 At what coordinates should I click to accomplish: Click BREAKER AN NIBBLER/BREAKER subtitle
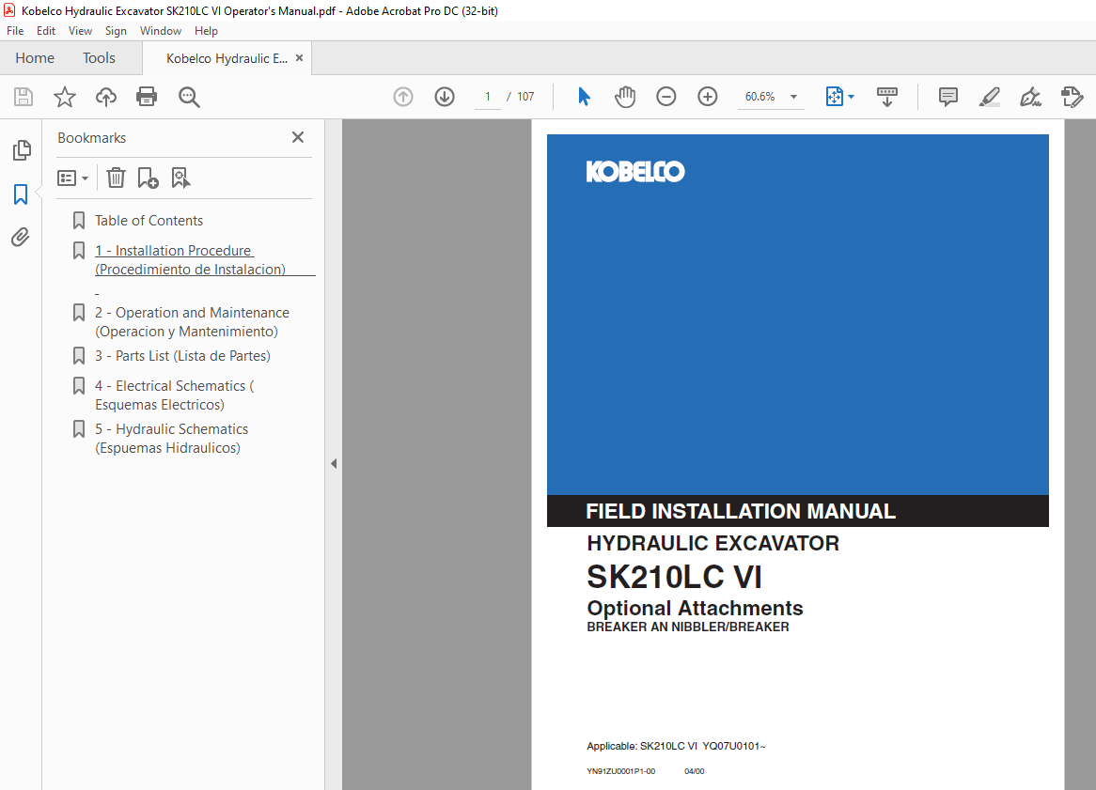[x=688, y=627]
